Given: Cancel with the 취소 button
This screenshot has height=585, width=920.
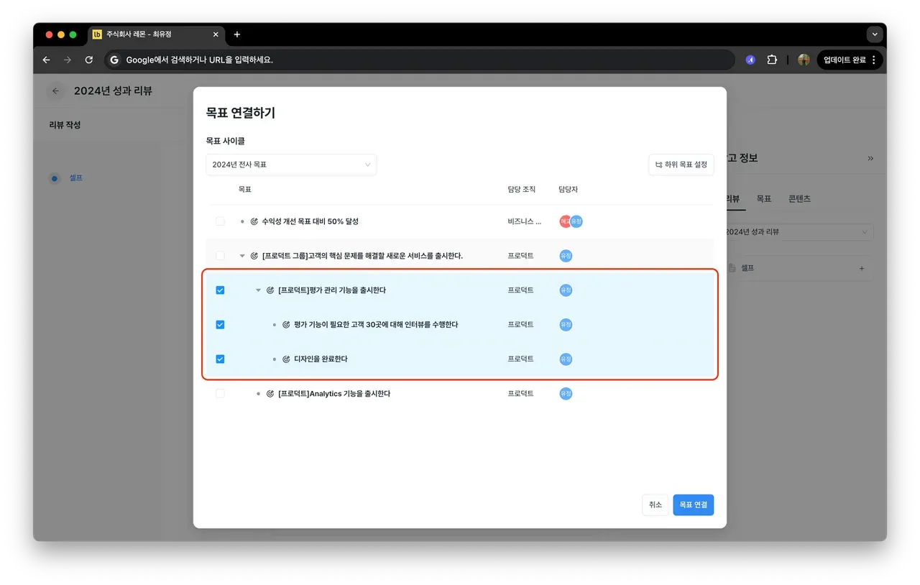Looking at the screenshot, I should click(x=655, y=505).
